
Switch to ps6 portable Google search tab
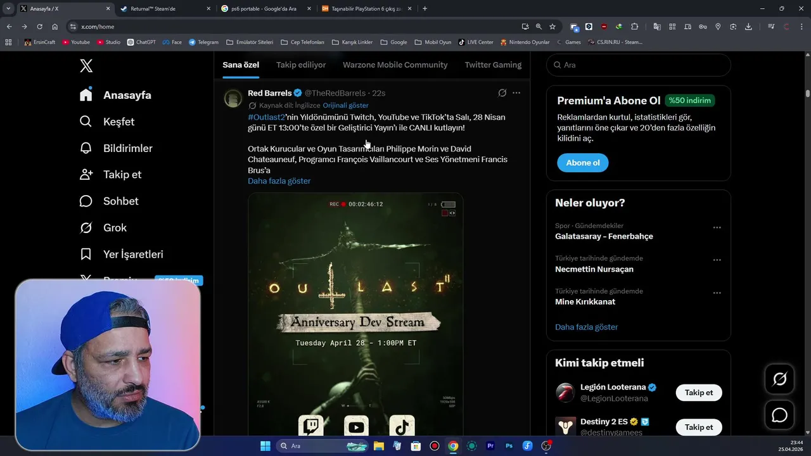[x=265, y=9]
